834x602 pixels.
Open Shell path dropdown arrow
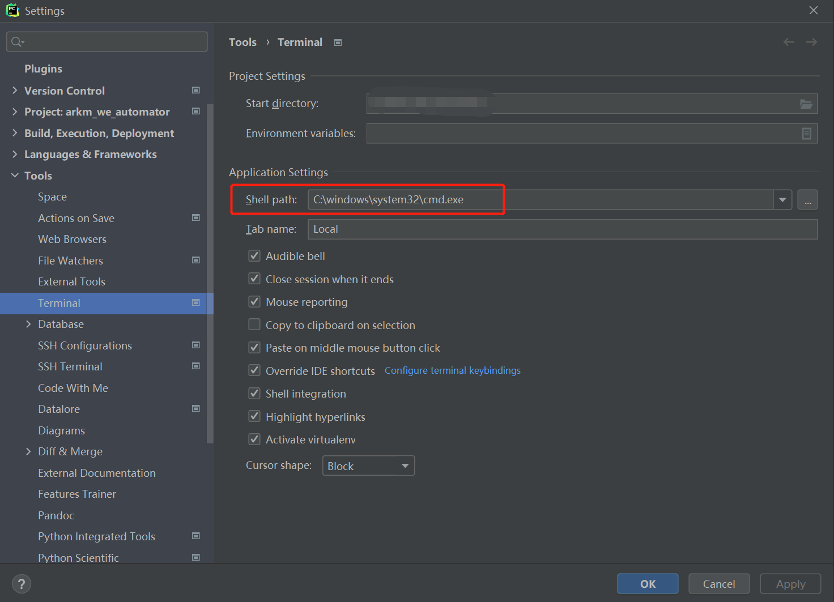coord(782,200)
